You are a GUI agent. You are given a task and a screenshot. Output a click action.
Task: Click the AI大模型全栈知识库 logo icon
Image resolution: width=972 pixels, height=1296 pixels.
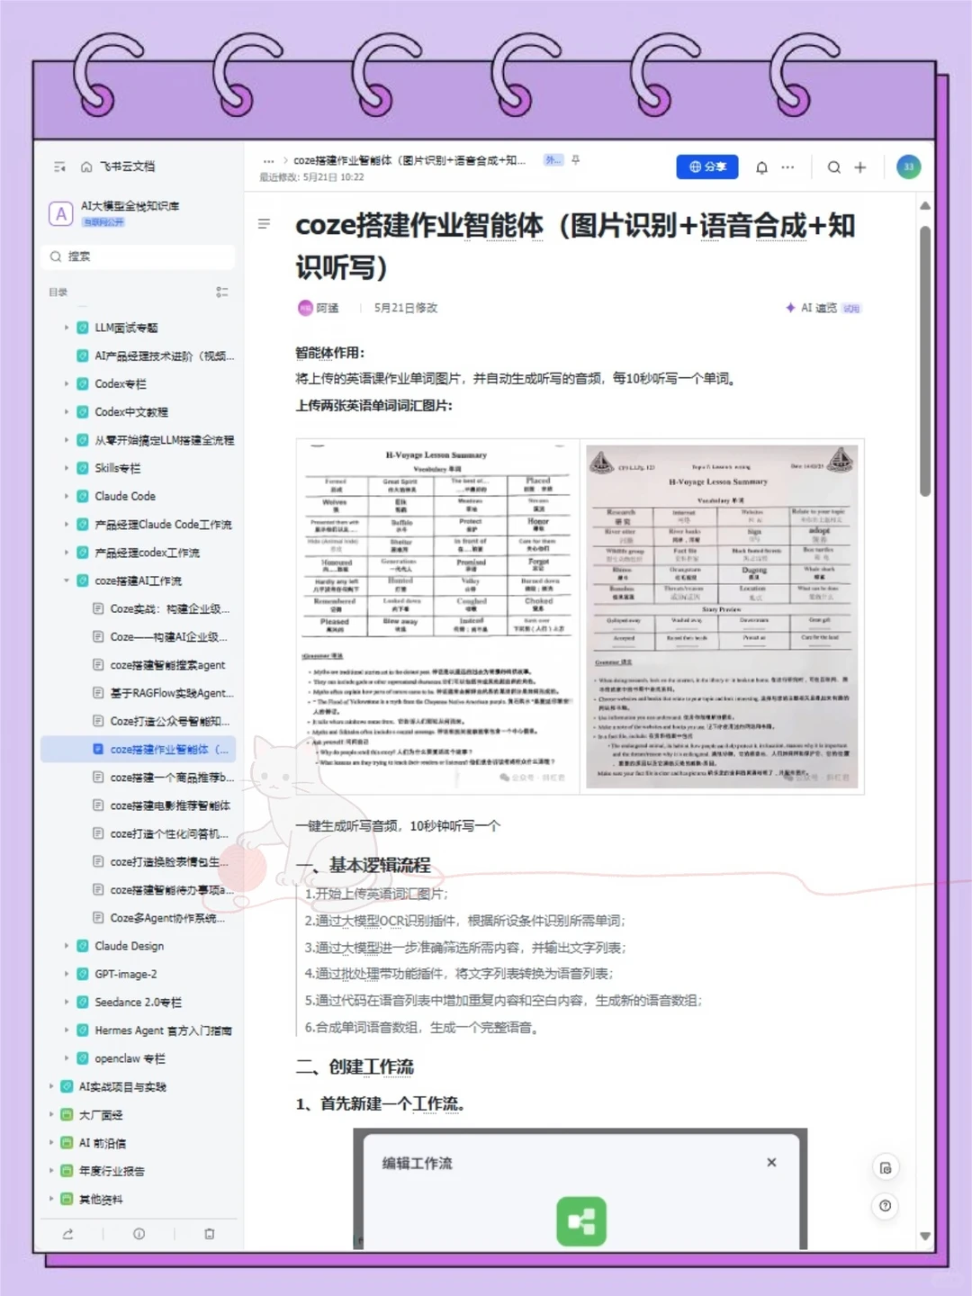[60, 213]
